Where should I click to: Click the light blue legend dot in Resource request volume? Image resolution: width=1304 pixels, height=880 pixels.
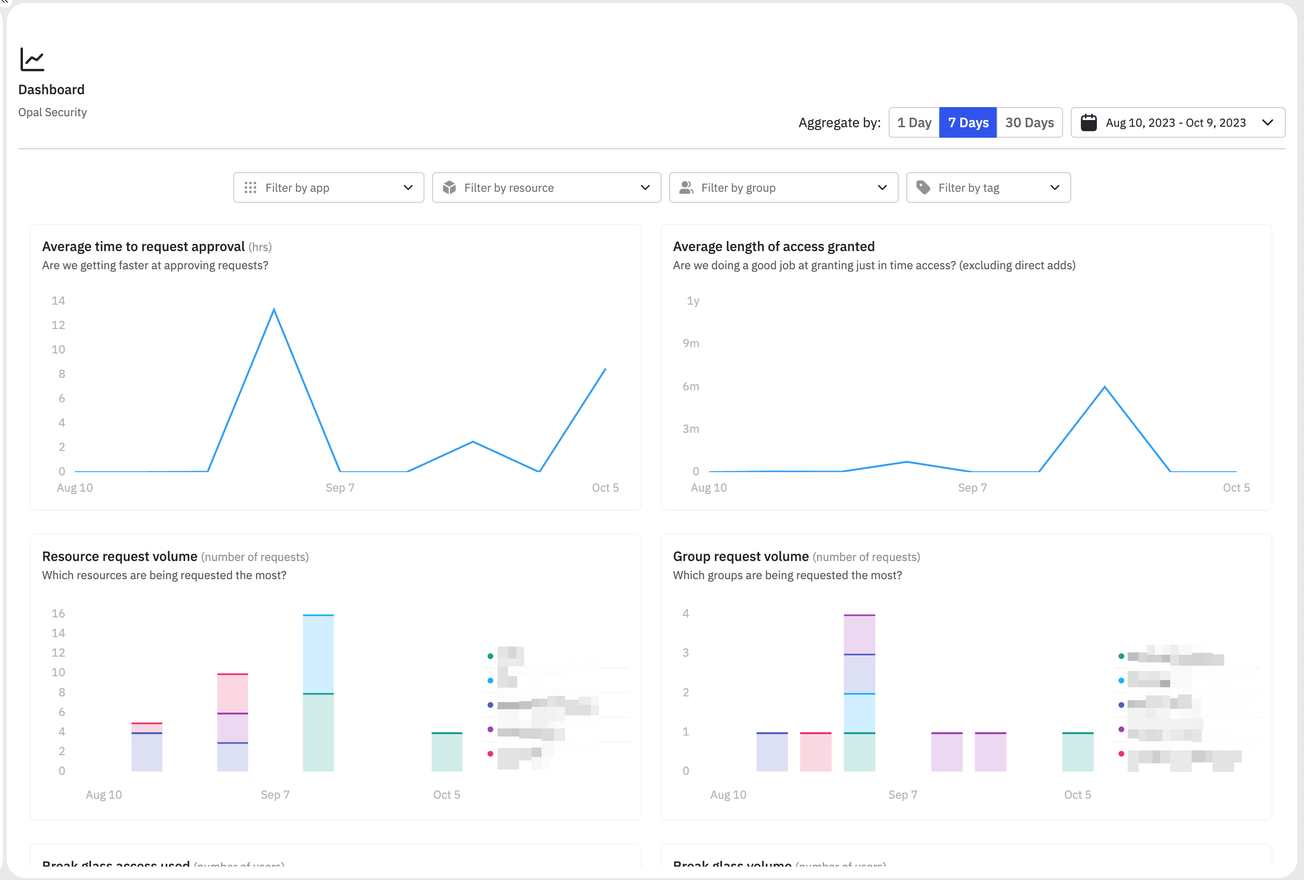click(490, 681)
